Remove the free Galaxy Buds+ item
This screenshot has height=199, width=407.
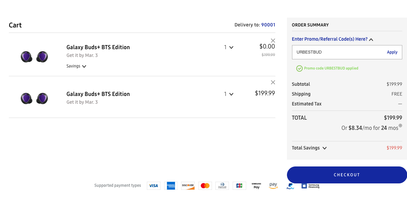(273, 41)
